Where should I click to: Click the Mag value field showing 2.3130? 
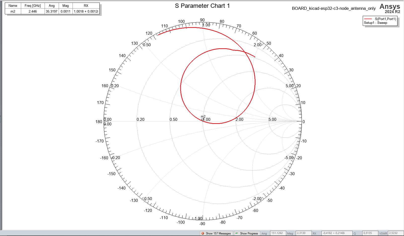pos(303,233)
